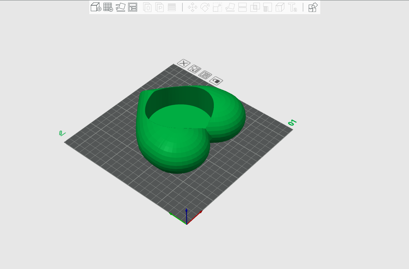Click the greyed pages icon marked O

tap(147, 7)
